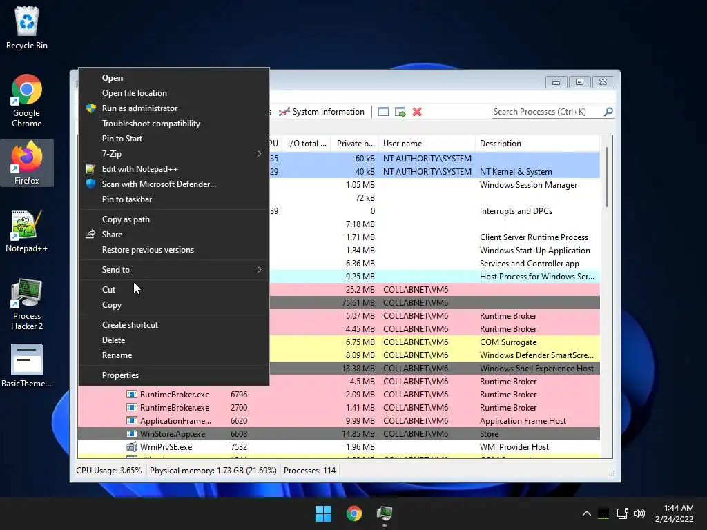Viewport: 707px width, 530px height.
Task: Click the process list vertical scrollbar
Action: click(x=606, y=176)
